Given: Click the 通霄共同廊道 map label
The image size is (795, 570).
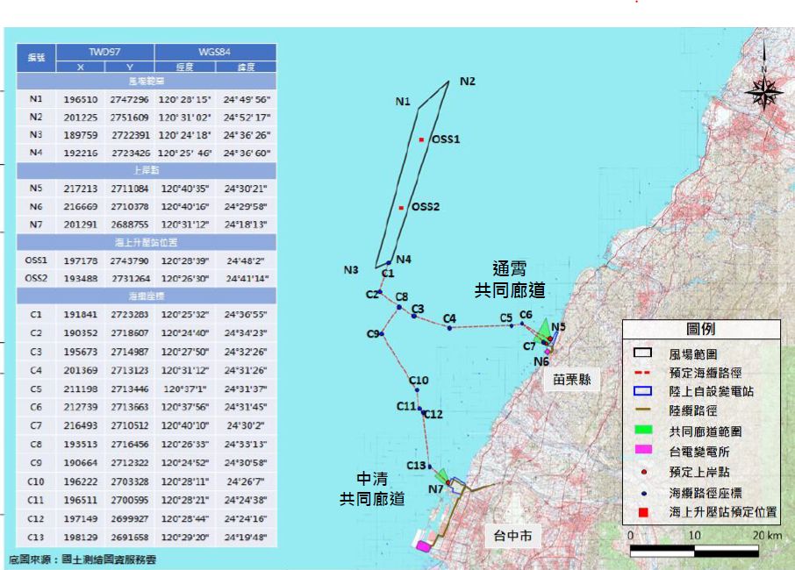Looking at the screenshot, I should (x=510, y=280).
